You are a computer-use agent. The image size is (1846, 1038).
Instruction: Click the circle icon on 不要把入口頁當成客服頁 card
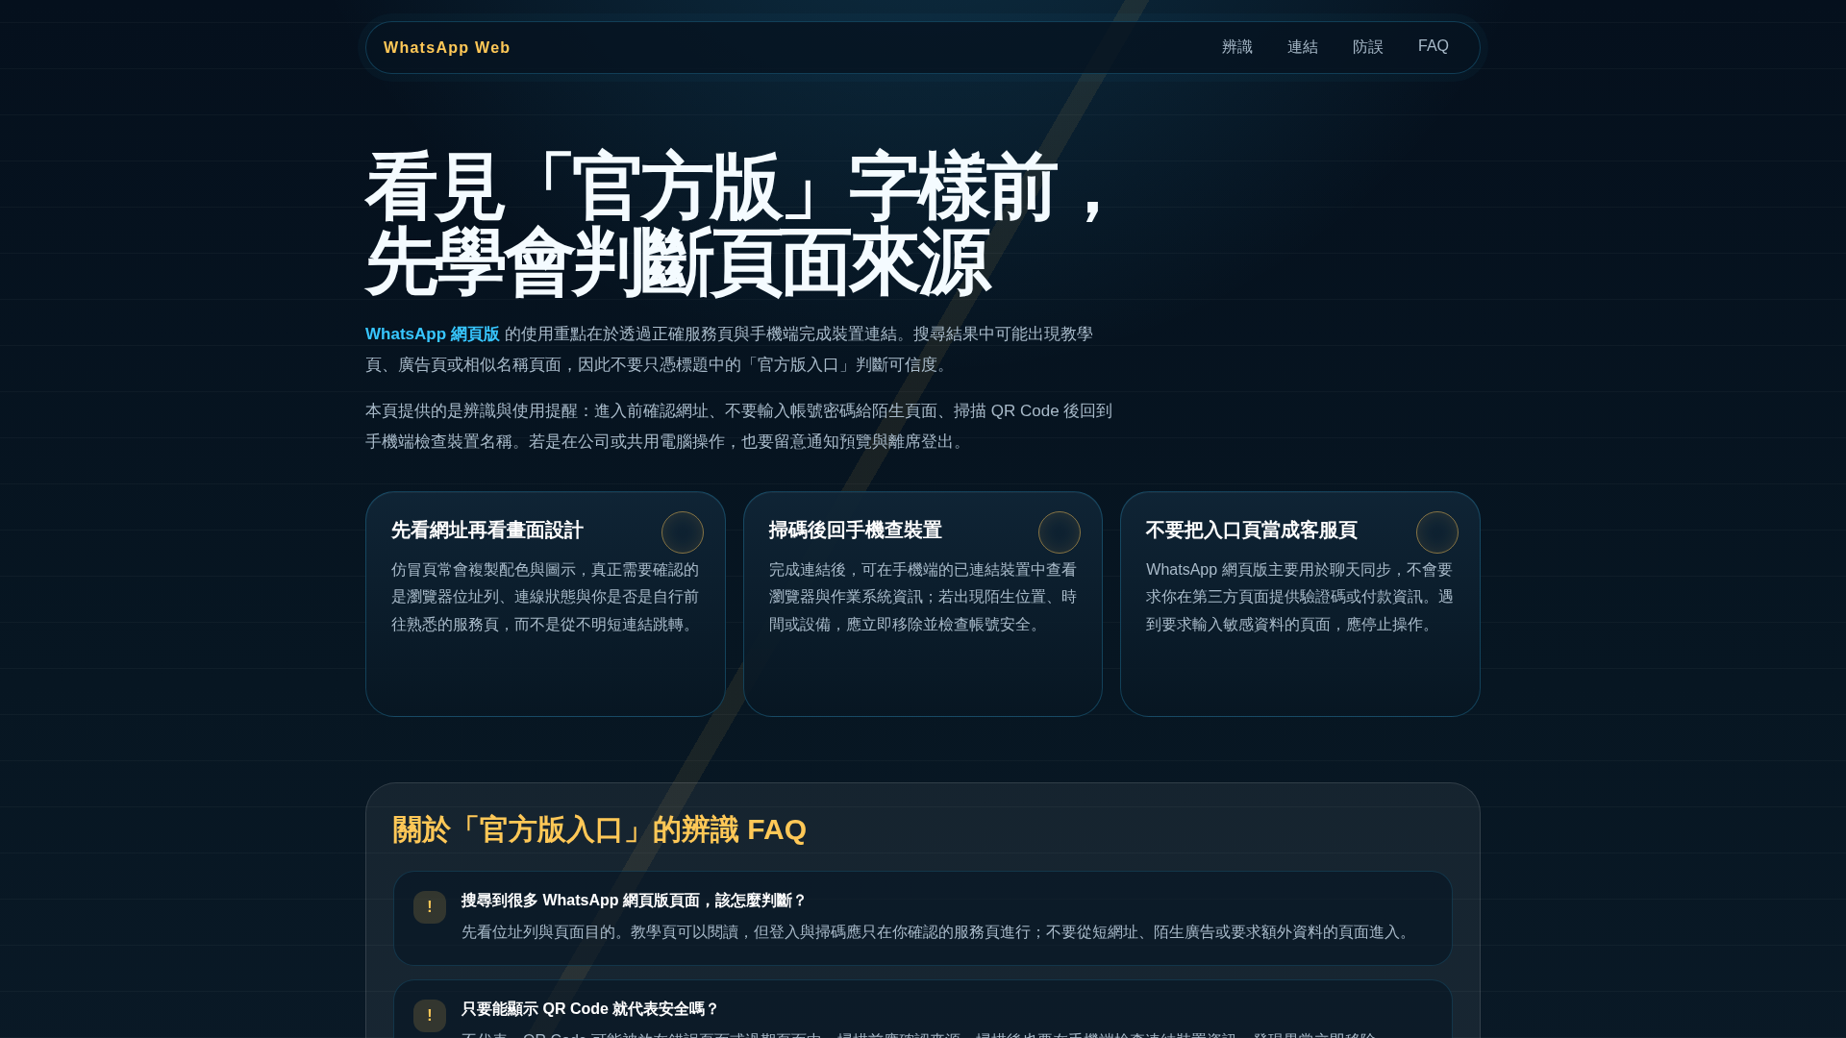tap(1437, 532)
